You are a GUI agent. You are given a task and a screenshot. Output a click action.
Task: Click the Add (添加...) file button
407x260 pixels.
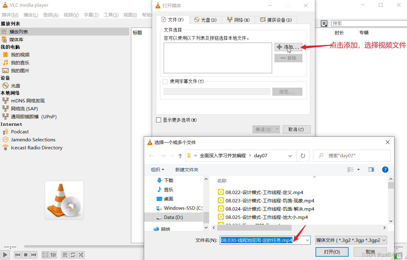tap(288, 47)
